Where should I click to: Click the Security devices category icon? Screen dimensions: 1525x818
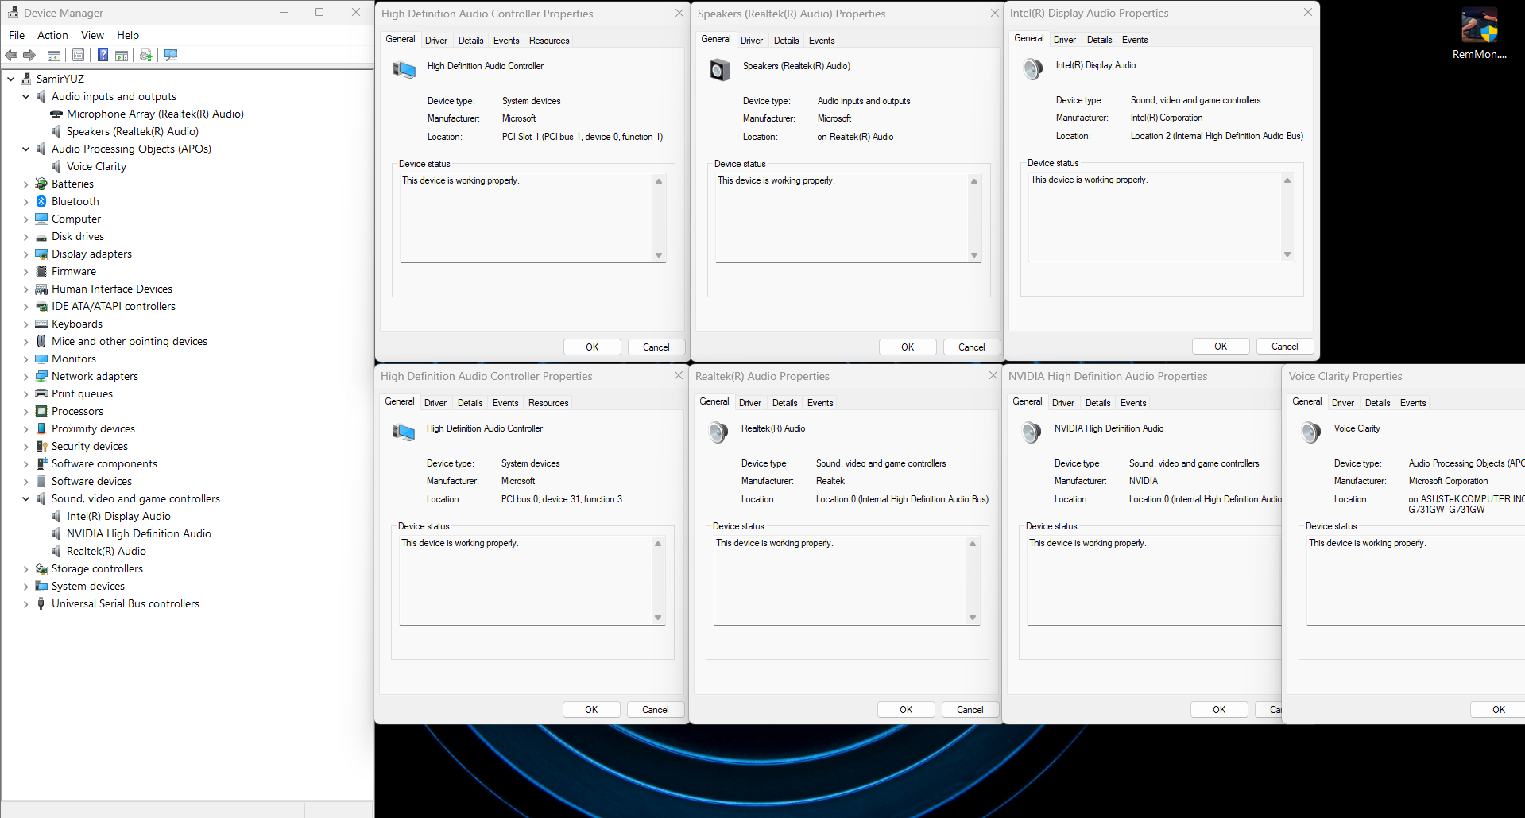click(x=41, y=446)
